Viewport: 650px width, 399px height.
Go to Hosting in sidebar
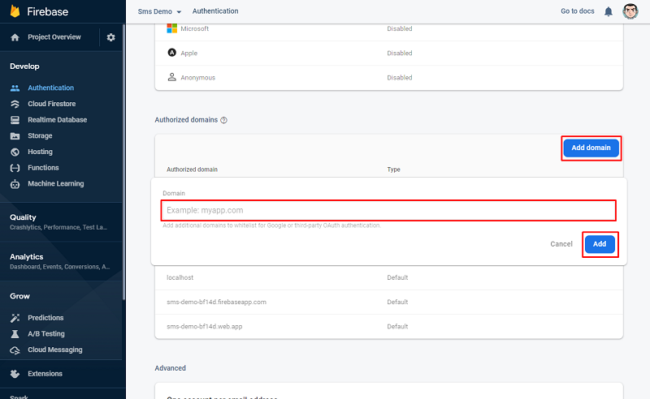coord(40,152)
